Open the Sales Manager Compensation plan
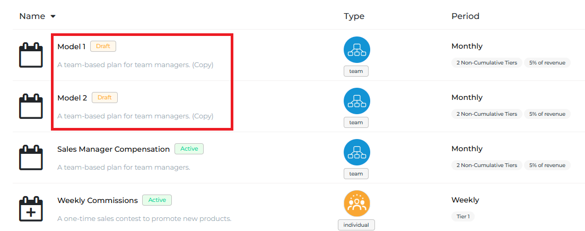This screenshot has width=585, height=231. coord(113,149)
